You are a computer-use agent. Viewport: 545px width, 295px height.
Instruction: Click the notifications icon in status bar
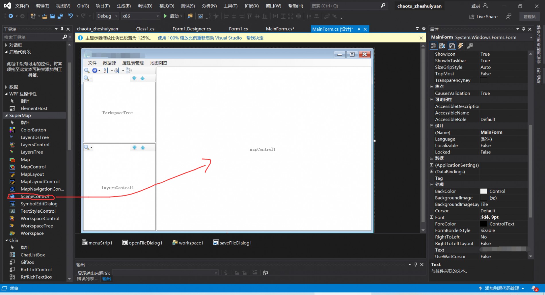pos(534,288)
